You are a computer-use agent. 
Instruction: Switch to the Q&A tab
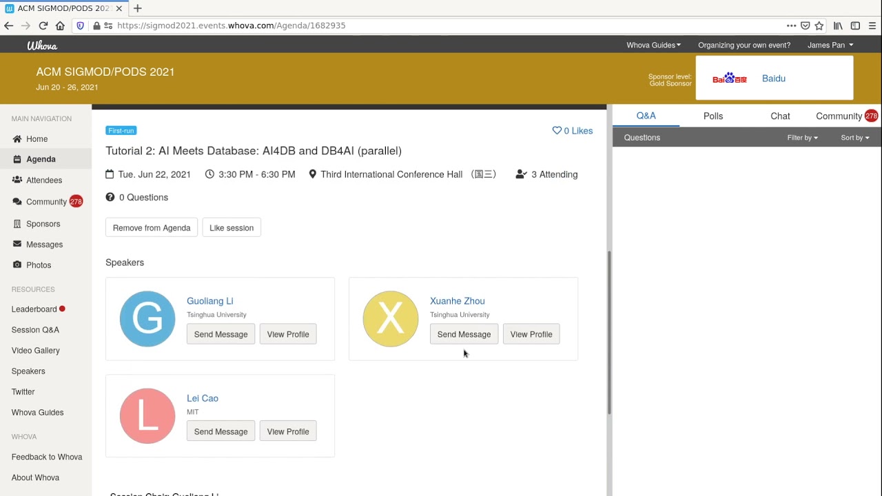[646, 116]
